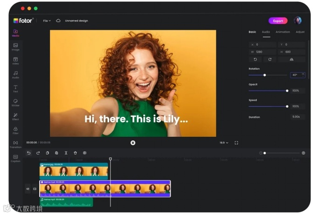This screenshot has width=323, height=215.
Task: Switch to the Animation tab
Action: click(282, 32)
